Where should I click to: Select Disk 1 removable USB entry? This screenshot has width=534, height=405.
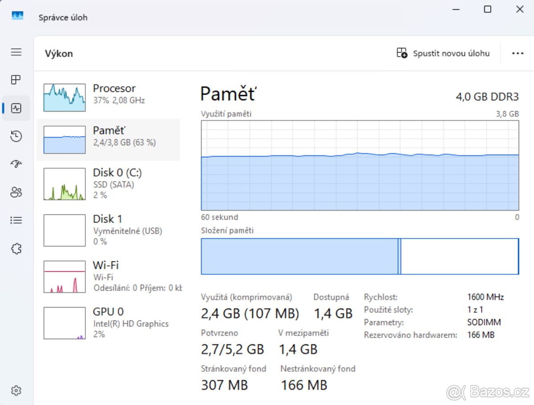[x=108, y=230]
